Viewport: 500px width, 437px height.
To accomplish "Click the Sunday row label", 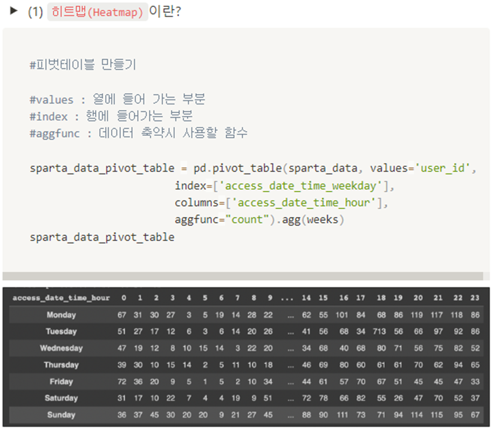I will [61, 415].
